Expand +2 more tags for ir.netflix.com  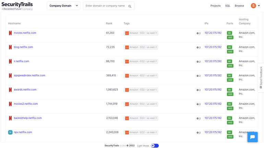199,61
